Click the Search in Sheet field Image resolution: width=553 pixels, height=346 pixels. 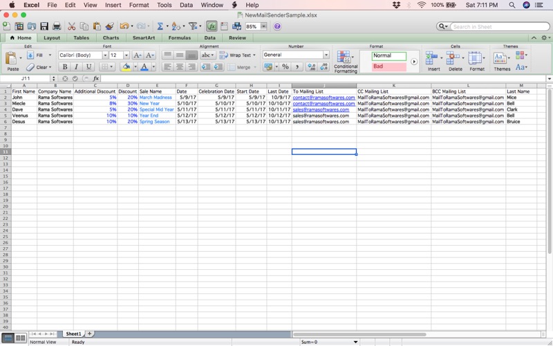coord(500,26)
